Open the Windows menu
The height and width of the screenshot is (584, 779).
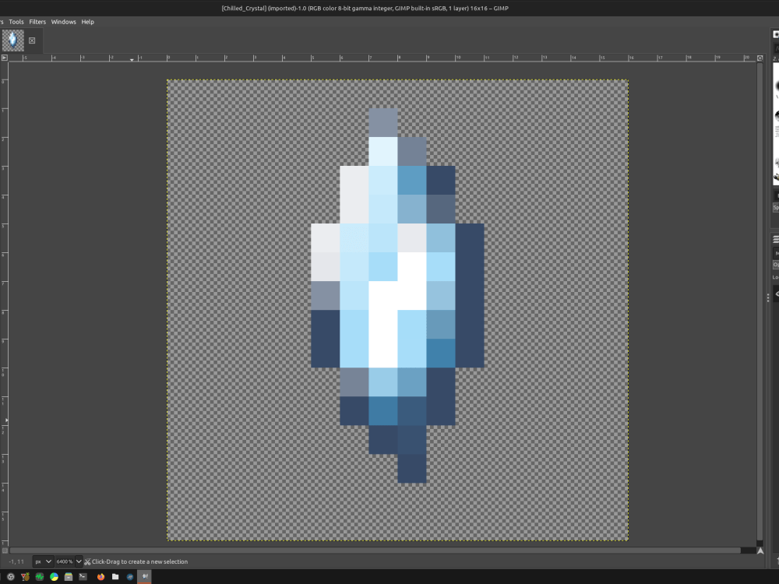click(63, 21)
